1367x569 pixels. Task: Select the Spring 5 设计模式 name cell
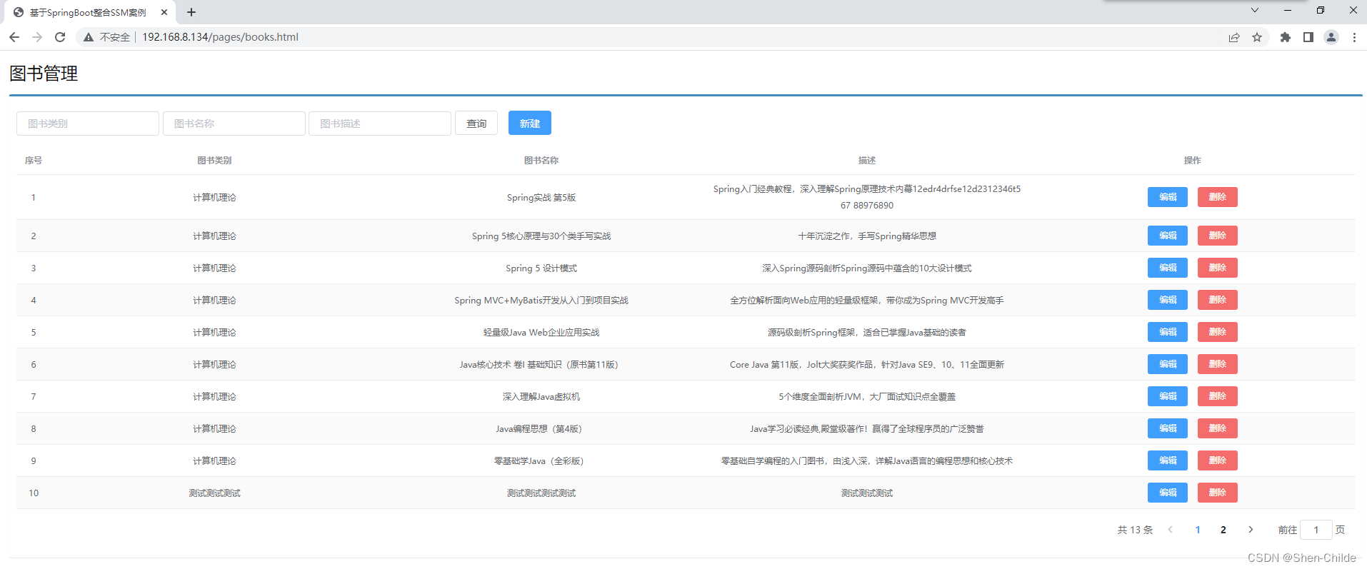tap(541, 268)
